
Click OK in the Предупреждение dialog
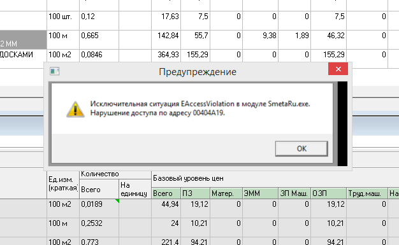(x=301, y=149)
